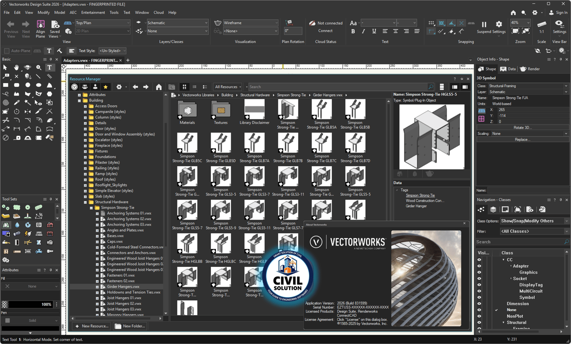Click the Rotate 3D... button

[x=522, y=128]
